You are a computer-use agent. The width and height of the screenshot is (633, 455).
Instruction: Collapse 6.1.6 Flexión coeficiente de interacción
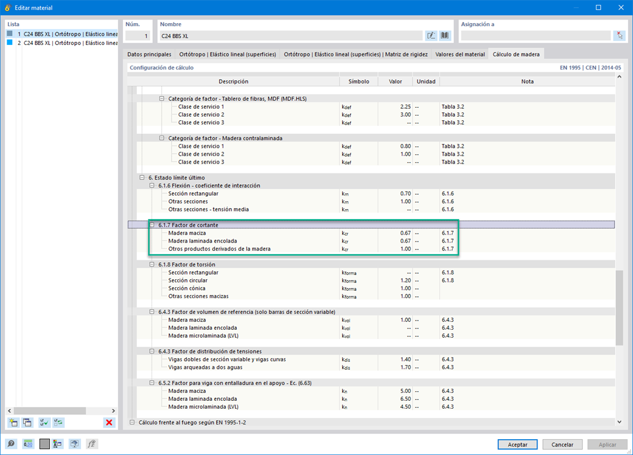(152, 186)
